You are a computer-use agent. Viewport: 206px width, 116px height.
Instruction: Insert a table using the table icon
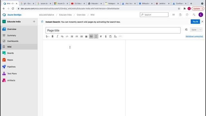86,36
